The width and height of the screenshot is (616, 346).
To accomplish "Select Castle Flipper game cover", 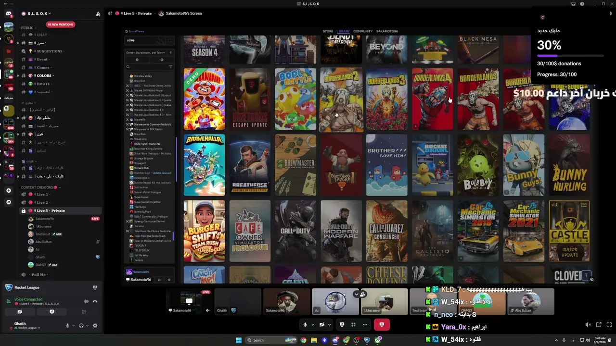I will click(x=569, y=231).
